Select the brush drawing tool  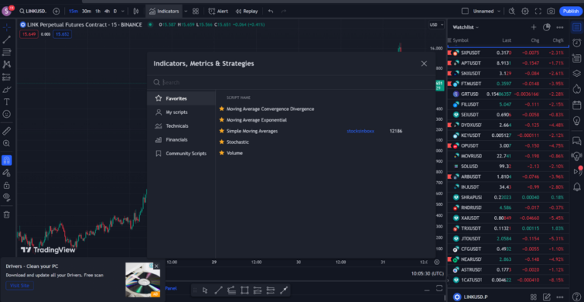click(7, 89)
